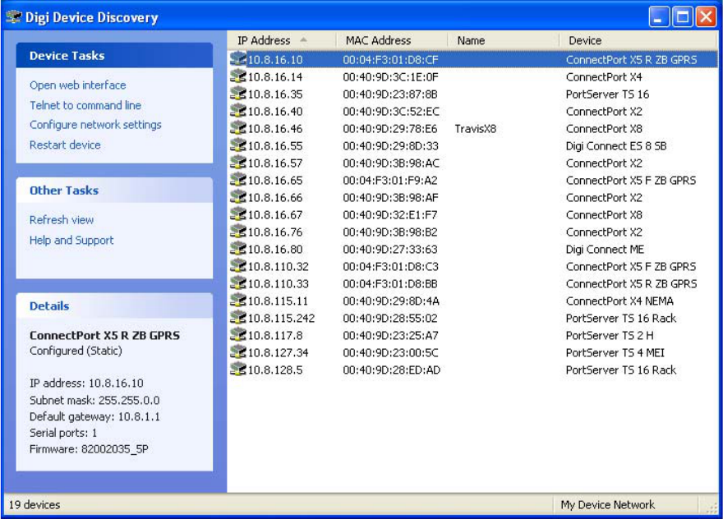The height and width of the screenshot is (519, 723).
Task: Collapse the Device Tasks panel header
Action: (114, 56)
